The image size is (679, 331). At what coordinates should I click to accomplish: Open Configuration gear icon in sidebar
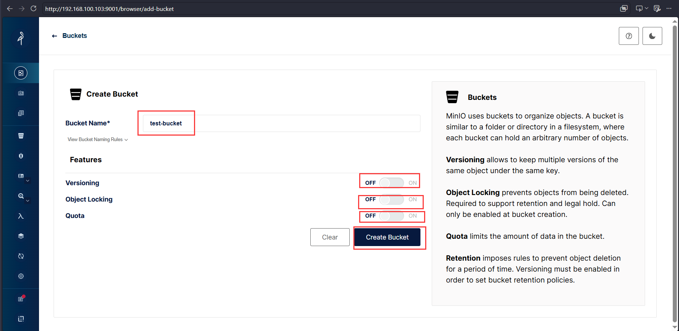[21, 276]
